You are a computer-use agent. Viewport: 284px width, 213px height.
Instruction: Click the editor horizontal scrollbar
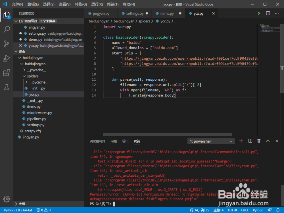click(x=167, y=135)
